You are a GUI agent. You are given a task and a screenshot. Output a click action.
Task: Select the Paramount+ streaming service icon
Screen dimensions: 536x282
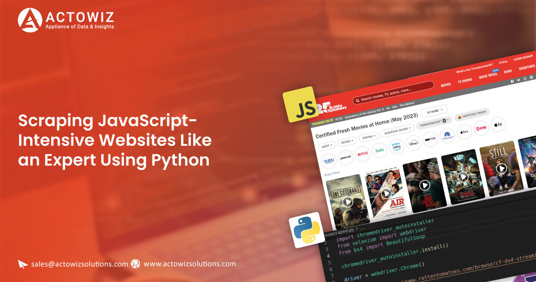(447, 135)
